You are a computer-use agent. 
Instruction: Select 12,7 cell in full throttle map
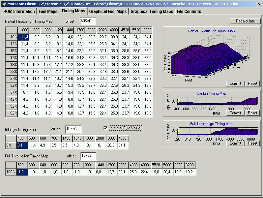[112, 172]
